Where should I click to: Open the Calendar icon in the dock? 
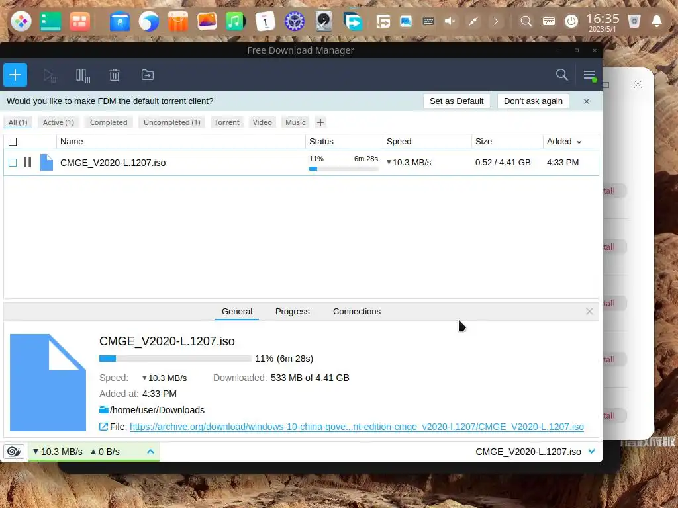pos(265,21)
